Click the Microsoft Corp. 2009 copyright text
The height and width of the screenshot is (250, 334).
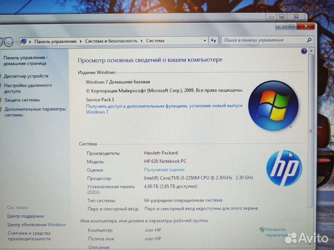pyautogui.click(x=164, y=91)
